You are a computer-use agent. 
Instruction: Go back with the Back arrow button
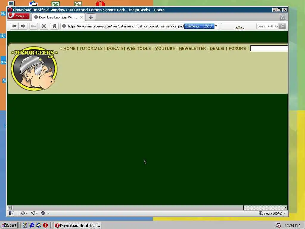click(x=14, y=26)
